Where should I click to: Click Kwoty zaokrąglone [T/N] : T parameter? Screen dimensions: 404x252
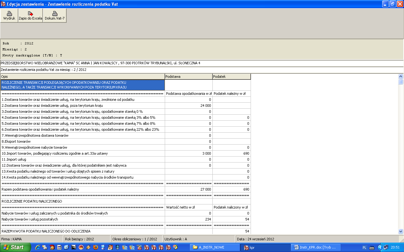(x=32, y=55)
